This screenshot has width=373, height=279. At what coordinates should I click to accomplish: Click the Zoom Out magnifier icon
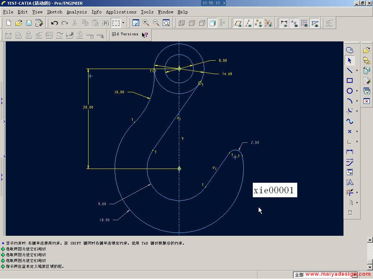pyautogui.click(x=156, y=23)
